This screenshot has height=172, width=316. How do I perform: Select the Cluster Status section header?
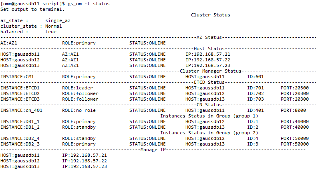point(210,15)
